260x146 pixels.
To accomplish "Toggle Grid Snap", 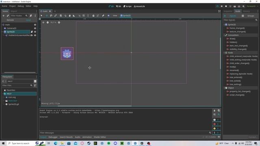I will click(x=84, y=15).
